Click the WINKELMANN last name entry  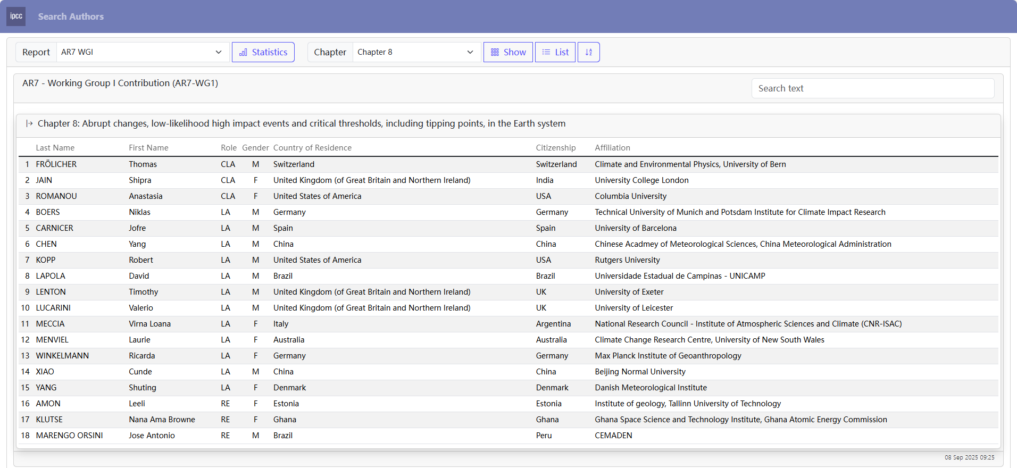[62, 356]
